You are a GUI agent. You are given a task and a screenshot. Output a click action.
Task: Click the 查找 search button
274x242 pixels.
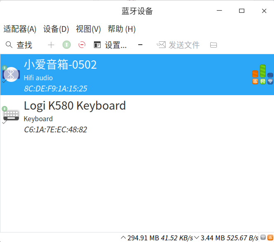tap(19, 45)
